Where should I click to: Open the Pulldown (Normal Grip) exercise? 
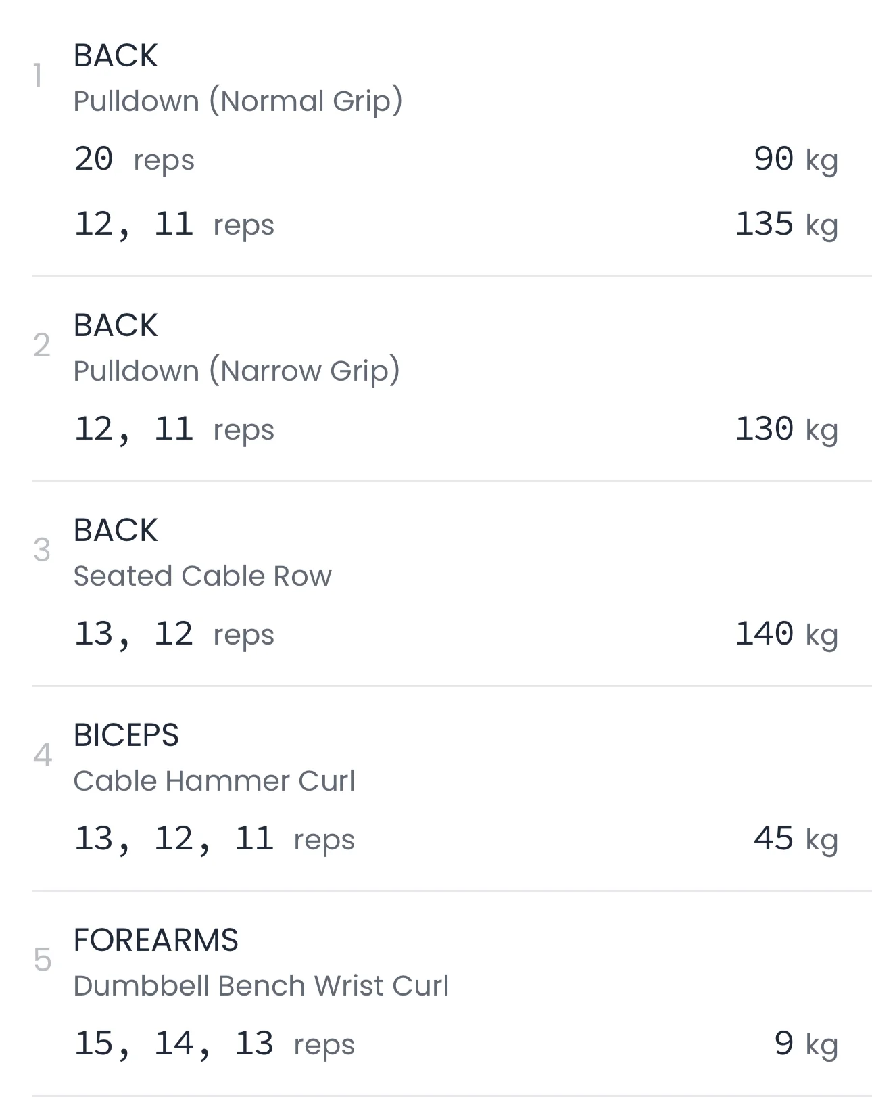point(237,101)
